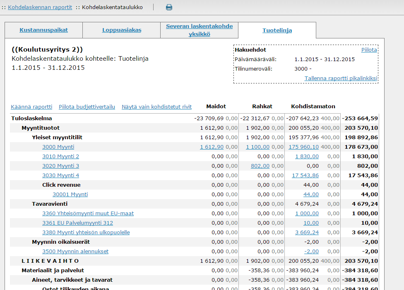Click the 1 612,90 Maidot amount
Image resolution: width=404 pixels, height=290 pixels.
212,147
